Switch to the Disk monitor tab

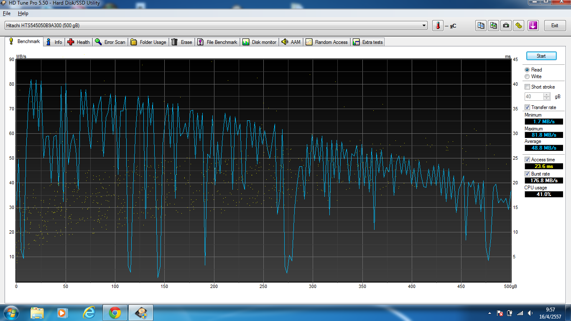(259, 42)
